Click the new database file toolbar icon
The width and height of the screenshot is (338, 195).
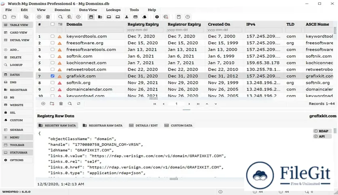point(4,17)
